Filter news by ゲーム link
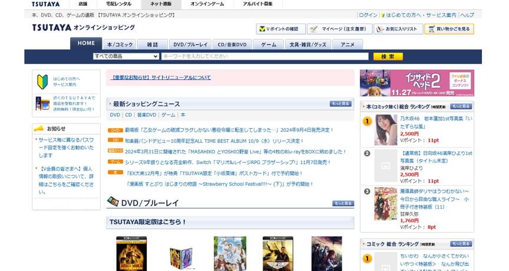The image size is (509, 271). coord(168,115)
